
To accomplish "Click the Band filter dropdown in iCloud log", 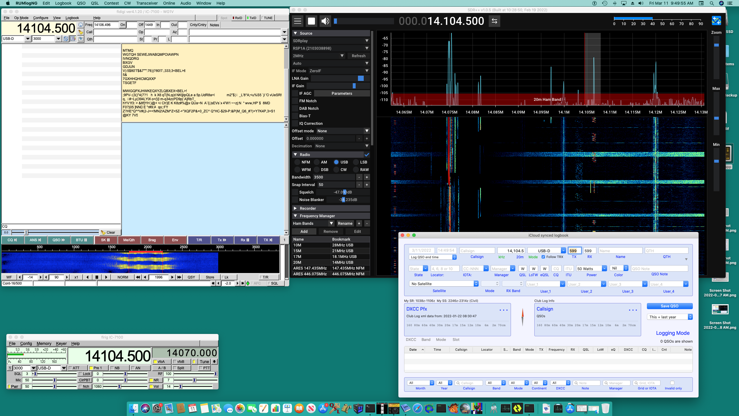I will click(496, 382).
